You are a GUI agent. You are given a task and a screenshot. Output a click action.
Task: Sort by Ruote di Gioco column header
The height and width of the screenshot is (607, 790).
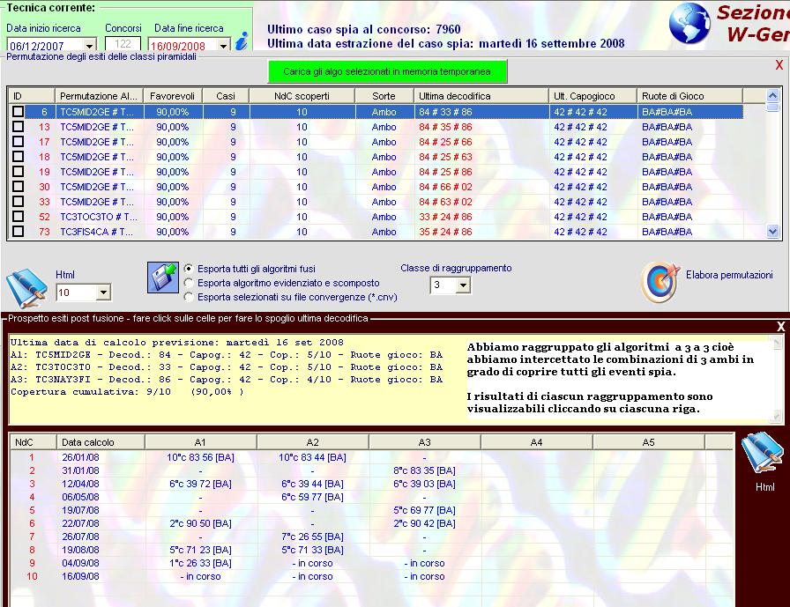point(689,96)
